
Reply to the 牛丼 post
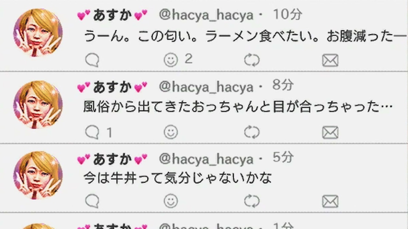tap(92, 201)
